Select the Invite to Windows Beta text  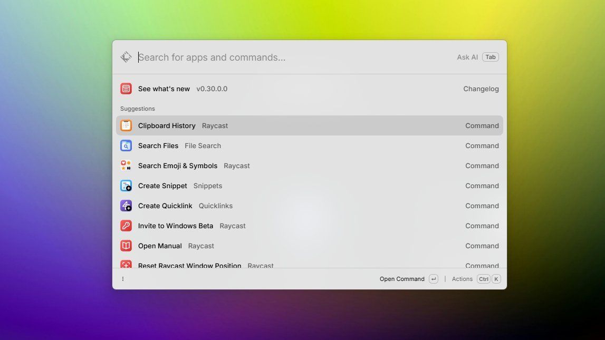176,226
